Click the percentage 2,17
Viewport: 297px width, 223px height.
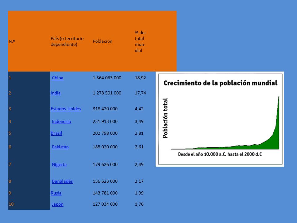click(139, 181)
